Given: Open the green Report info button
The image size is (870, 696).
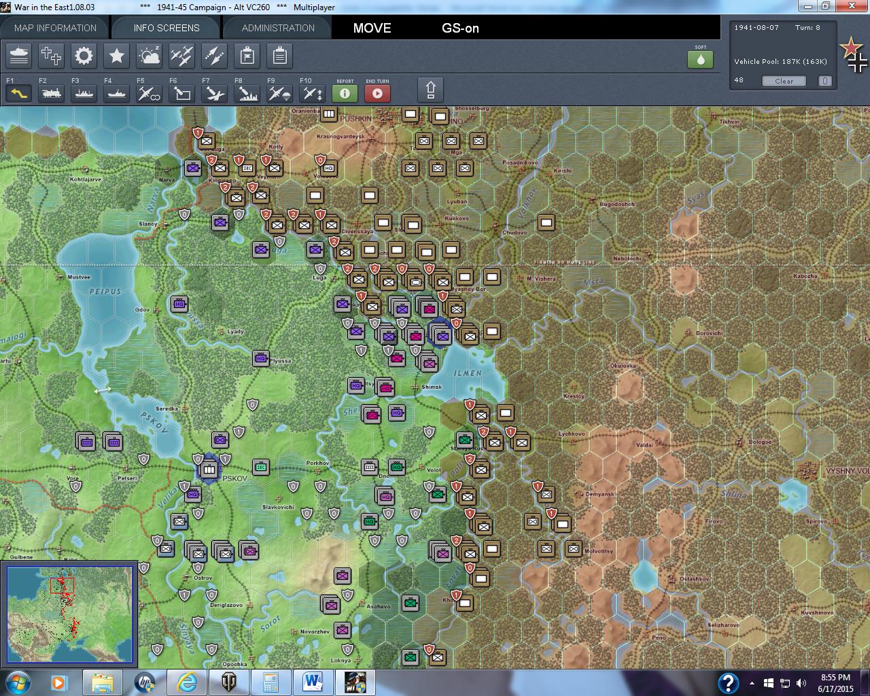Looking at the screenshot, I should click(345, 93).
